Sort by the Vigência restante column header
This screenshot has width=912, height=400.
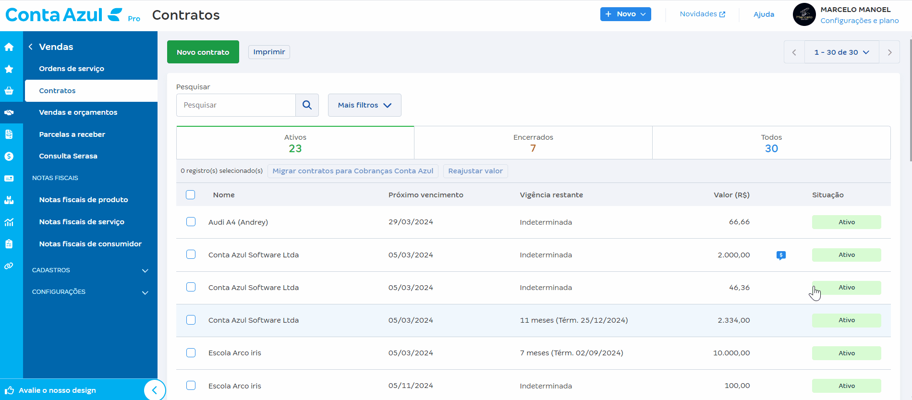(551, 195)
